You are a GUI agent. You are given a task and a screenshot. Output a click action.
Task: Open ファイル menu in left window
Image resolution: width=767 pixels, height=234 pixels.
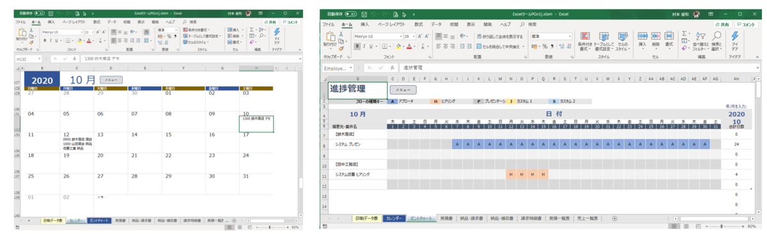coord(20,22)
